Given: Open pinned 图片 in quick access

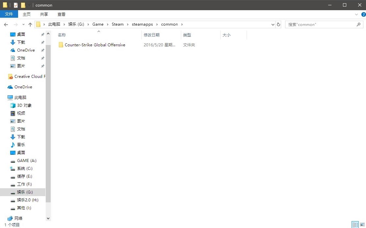Looking at the screenshot, I should pyautogui.click(x=21, y=66).
